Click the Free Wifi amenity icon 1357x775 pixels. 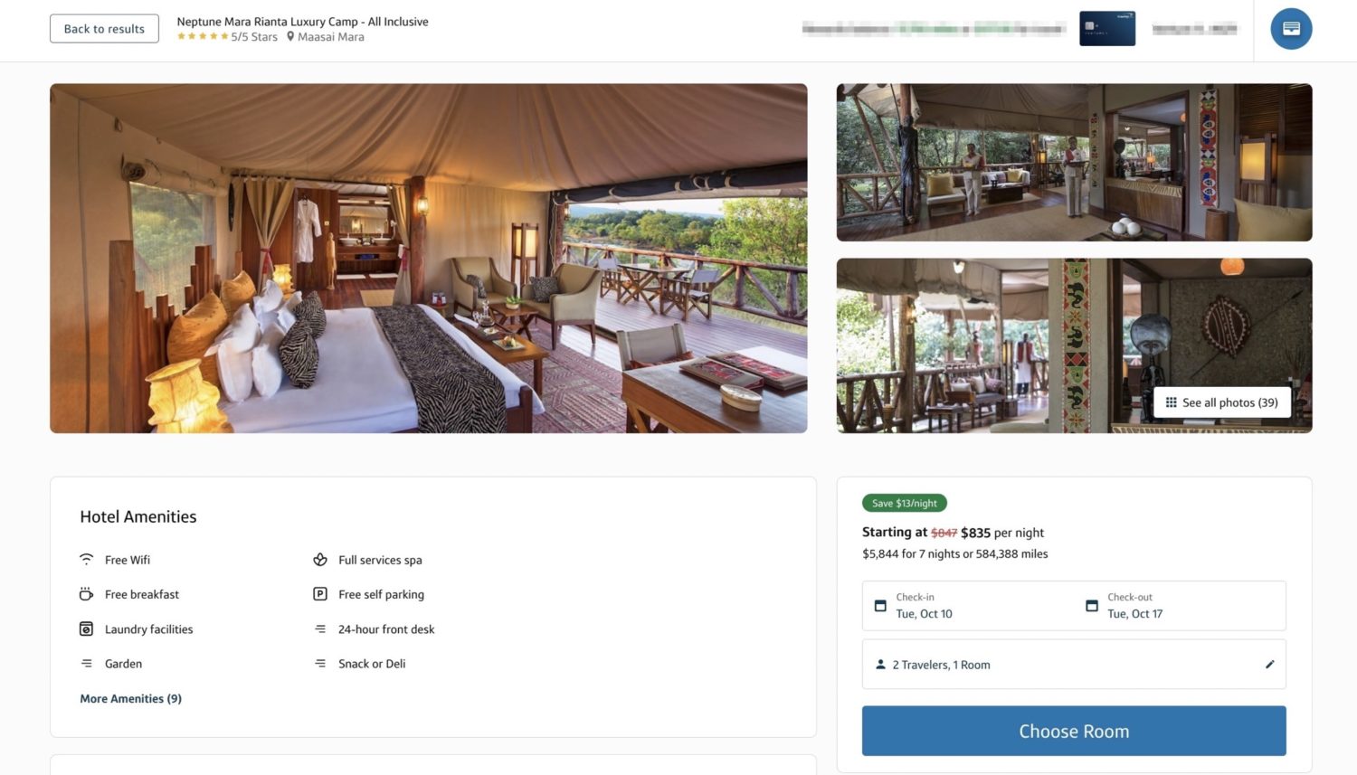coord(86,559)
